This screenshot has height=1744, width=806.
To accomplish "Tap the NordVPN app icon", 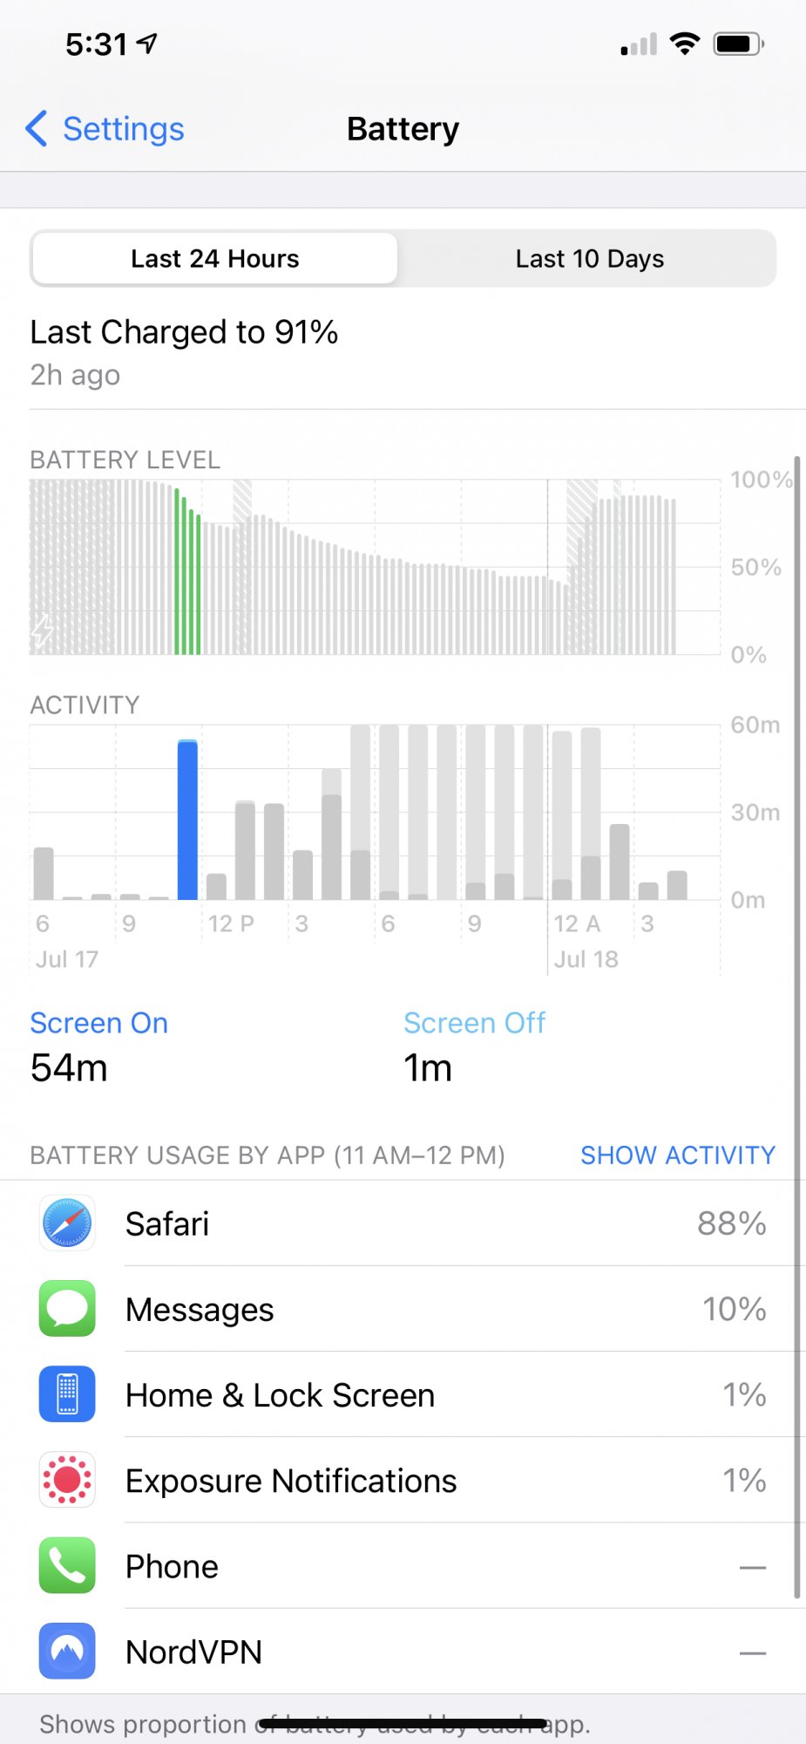I will [67, 1651].
